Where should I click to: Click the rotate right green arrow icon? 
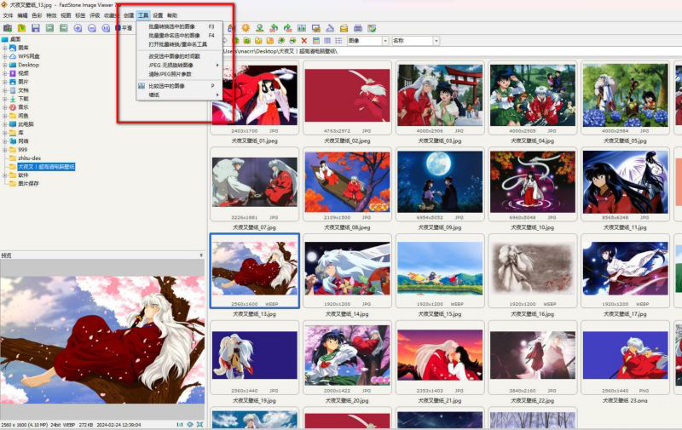[287, 28]
